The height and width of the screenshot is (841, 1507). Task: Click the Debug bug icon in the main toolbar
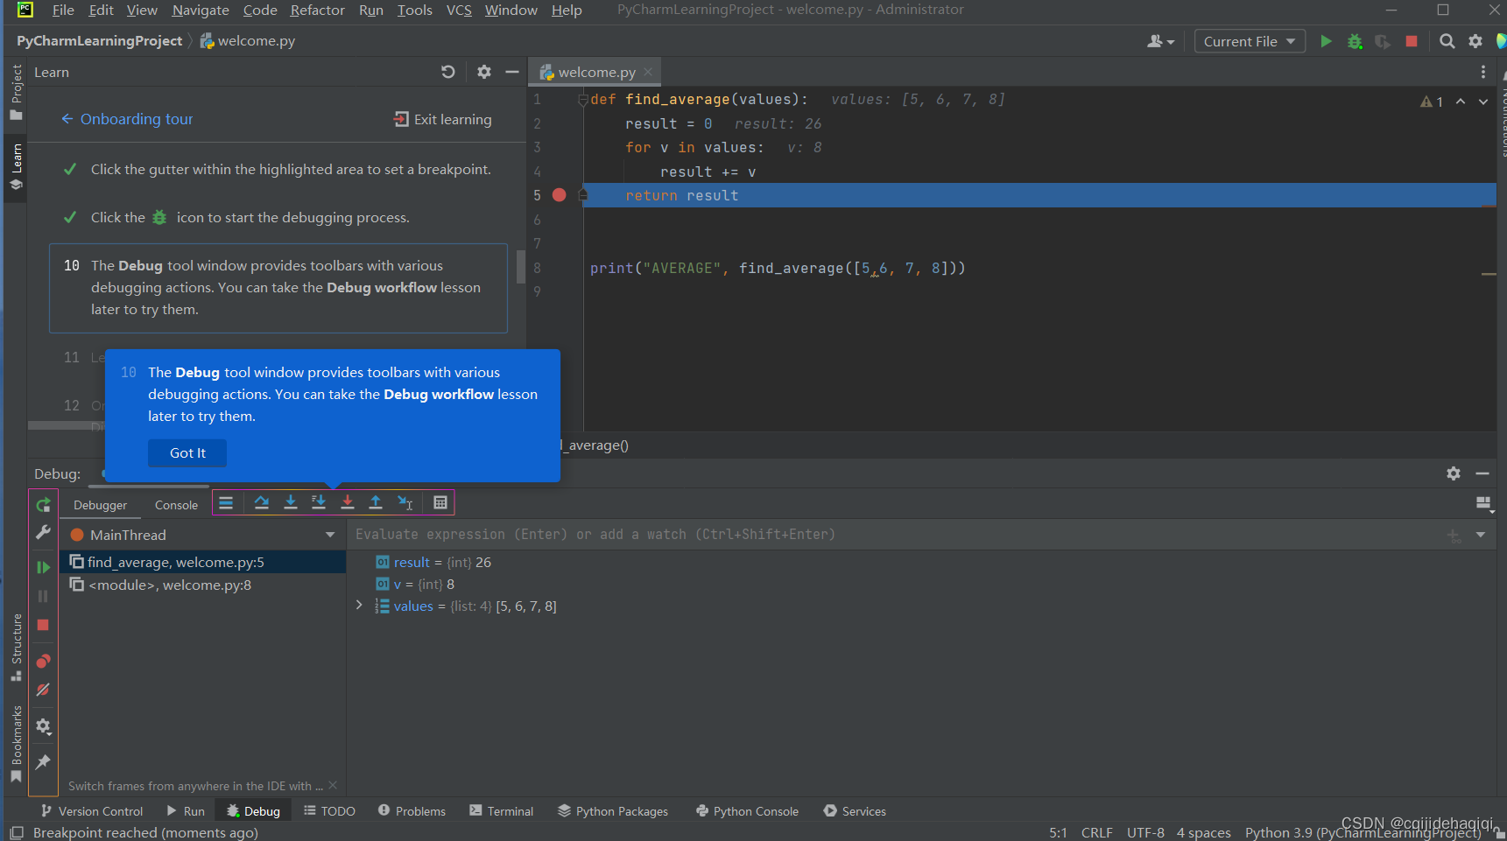(x=1355, y=41)
